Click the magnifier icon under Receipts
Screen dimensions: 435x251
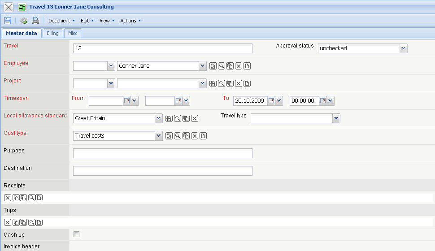(31, 198)
